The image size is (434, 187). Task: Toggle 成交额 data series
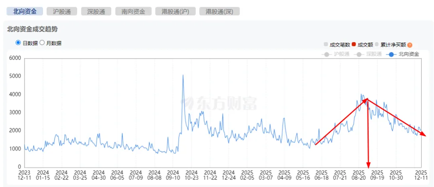pyautogui.click(x=365, y=45)
